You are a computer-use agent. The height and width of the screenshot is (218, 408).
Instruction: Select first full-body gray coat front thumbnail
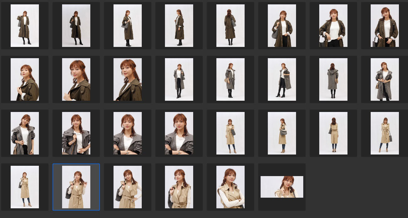(x=179, y=79)
